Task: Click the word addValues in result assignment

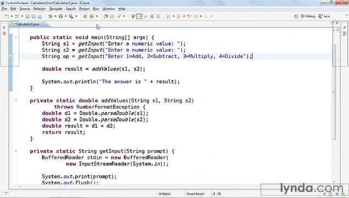Action: click(106, 69)
